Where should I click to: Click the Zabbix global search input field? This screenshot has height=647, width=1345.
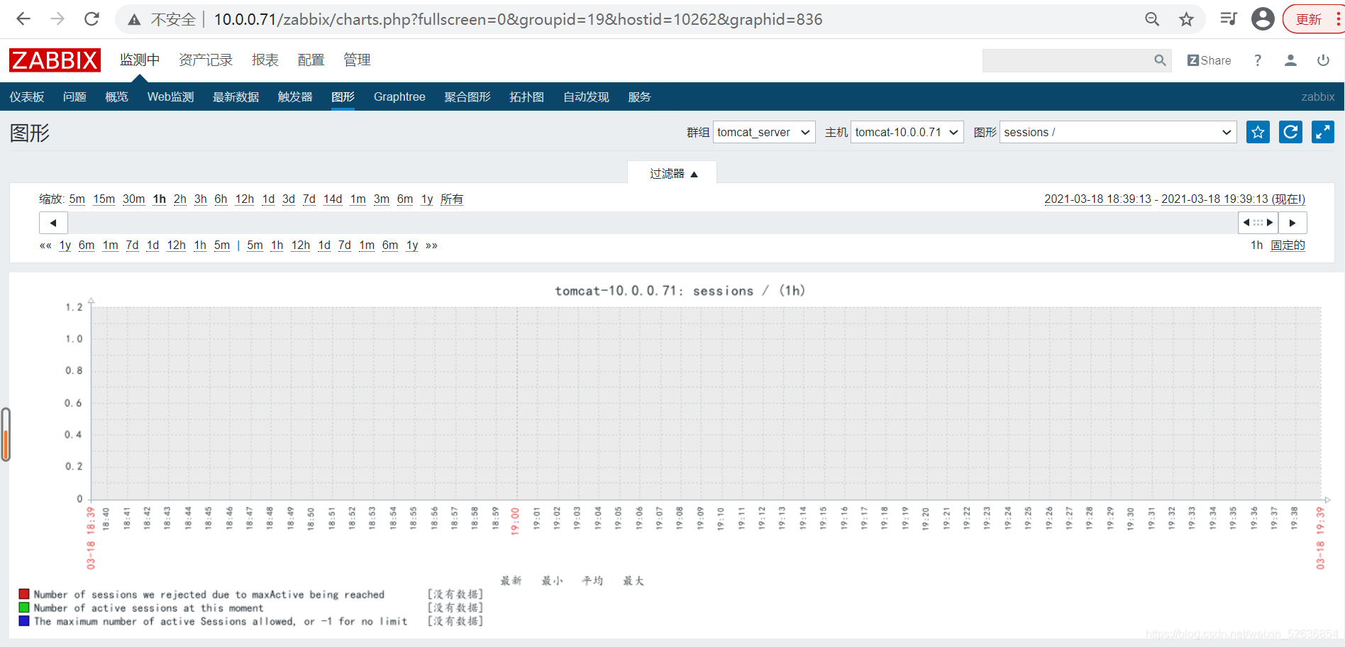(x=1068, y=60)
